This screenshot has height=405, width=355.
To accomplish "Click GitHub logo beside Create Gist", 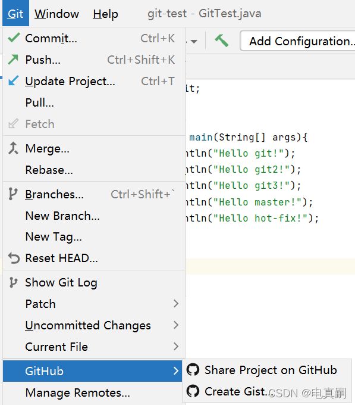I will (193, 391).
